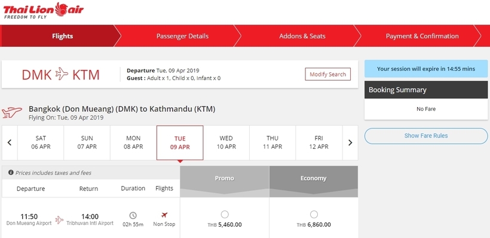Click the Thai Lion Air logo
The image size is (490, 238).
pyautogui.click(x=44, y=10)
